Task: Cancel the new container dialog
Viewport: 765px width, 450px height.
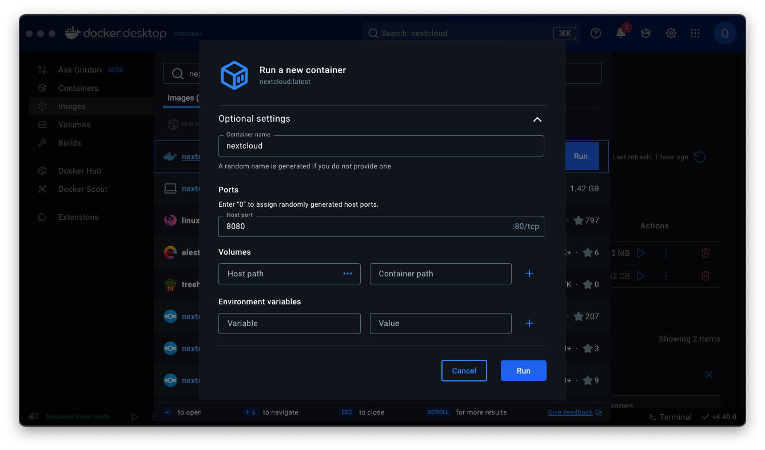Action: click(x=464, y=371)
